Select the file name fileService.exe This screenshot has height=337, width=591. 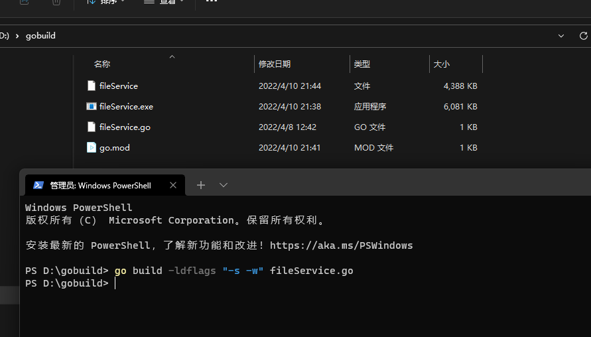[x=126, y=107]
